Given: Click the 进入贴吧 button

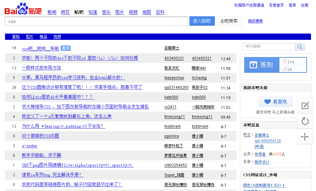Looking at the screenshot, I should (x=202, y=21).
